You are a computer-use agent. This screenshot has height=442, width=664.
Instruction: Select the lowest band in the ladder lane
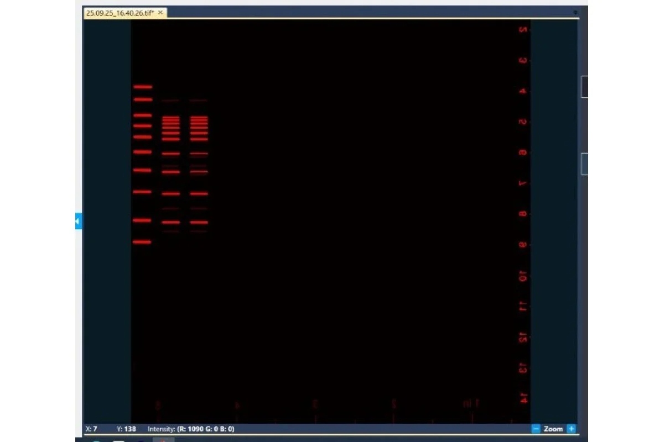[142, 241]
